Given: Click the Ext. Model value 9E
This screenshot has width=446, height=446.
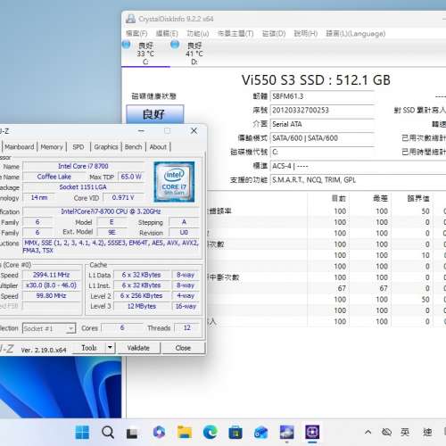Looking at the screenshot, I should pyautogui.click(x=112, y=232).
